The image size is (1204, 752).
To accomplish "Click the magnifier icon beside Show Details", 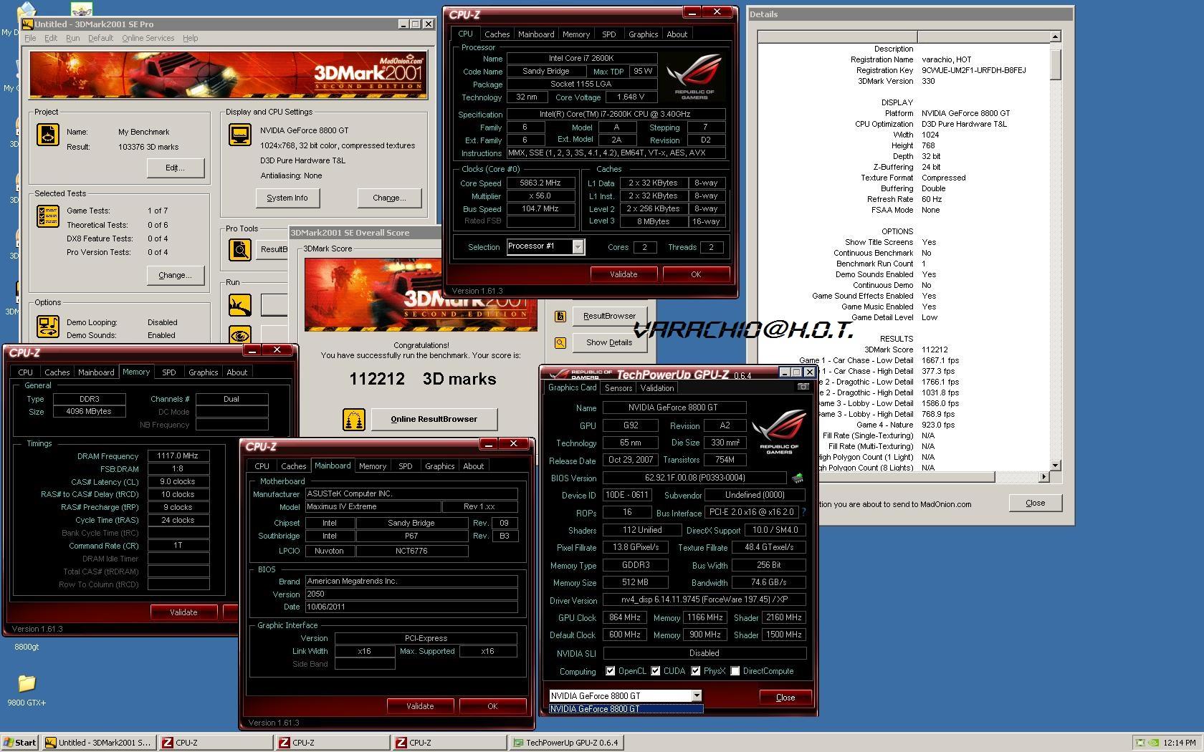I will [x=560, y=343].
